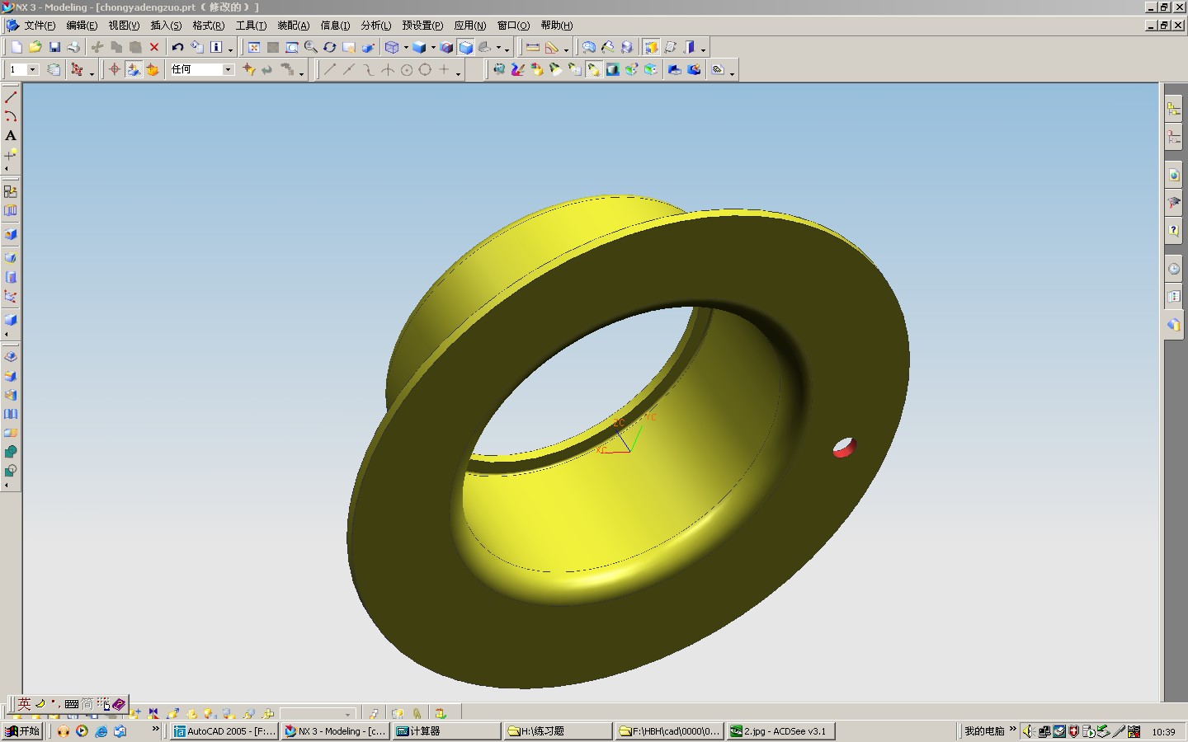This screenshot has height=742, width=1188.
Task: Delete selected object with red X
Action: [154, 48]
